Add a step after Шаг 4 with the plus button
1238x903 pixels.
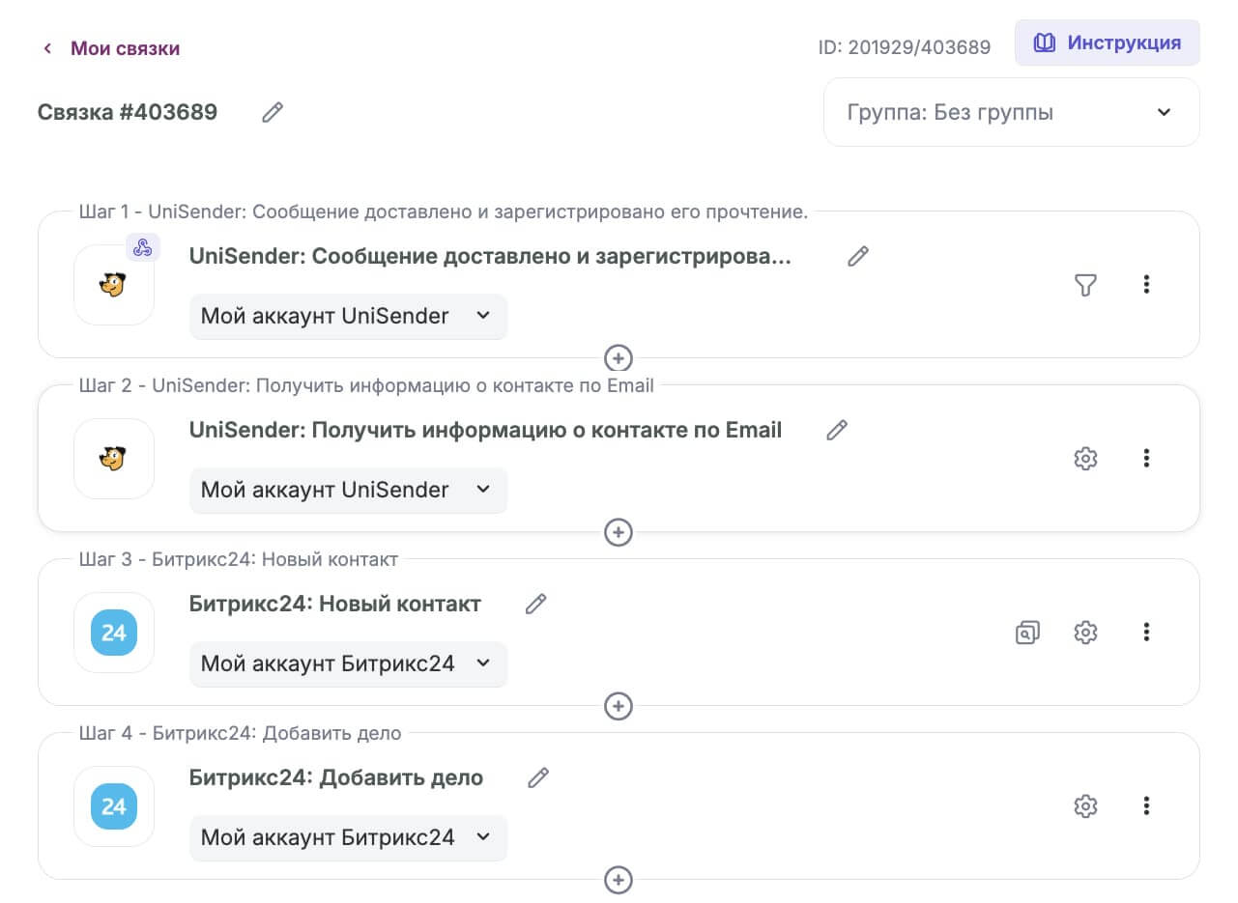(619, 880)
